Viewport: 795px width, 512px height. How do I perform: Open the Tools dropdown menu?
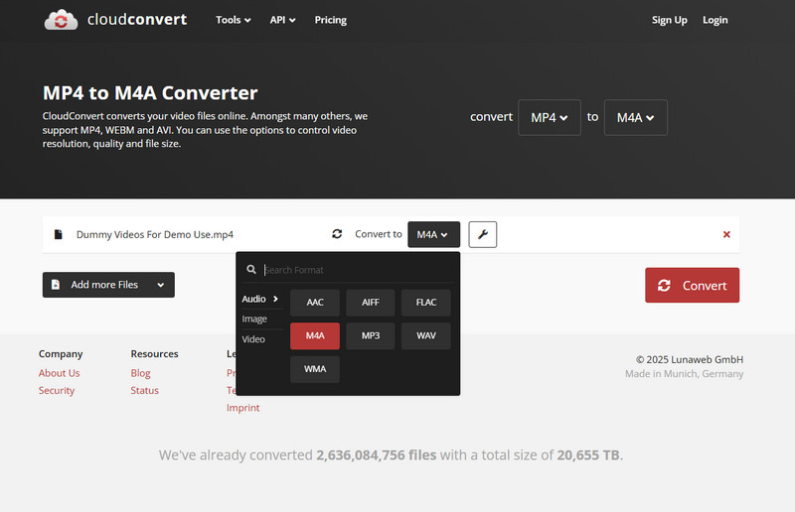tap(233, 20)
